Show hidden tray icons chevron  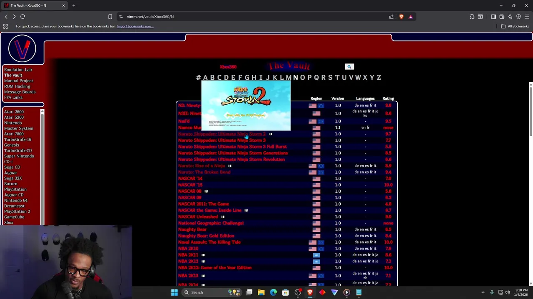[483, 292]
